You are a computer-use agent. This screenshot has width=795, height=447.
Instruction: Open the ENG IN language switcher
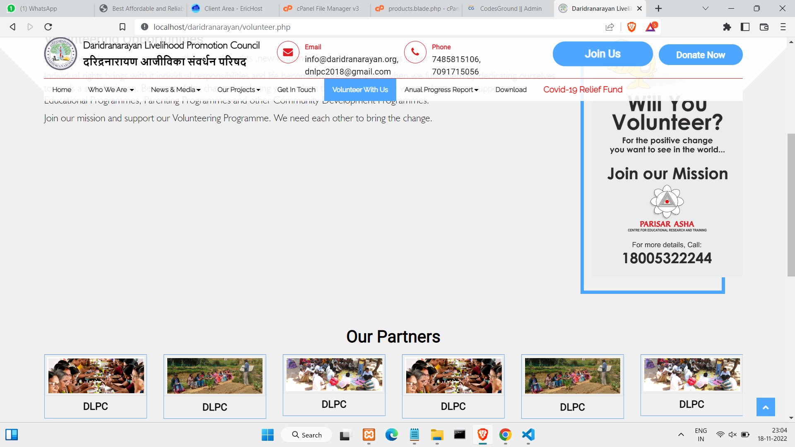[x=701, y=435]
